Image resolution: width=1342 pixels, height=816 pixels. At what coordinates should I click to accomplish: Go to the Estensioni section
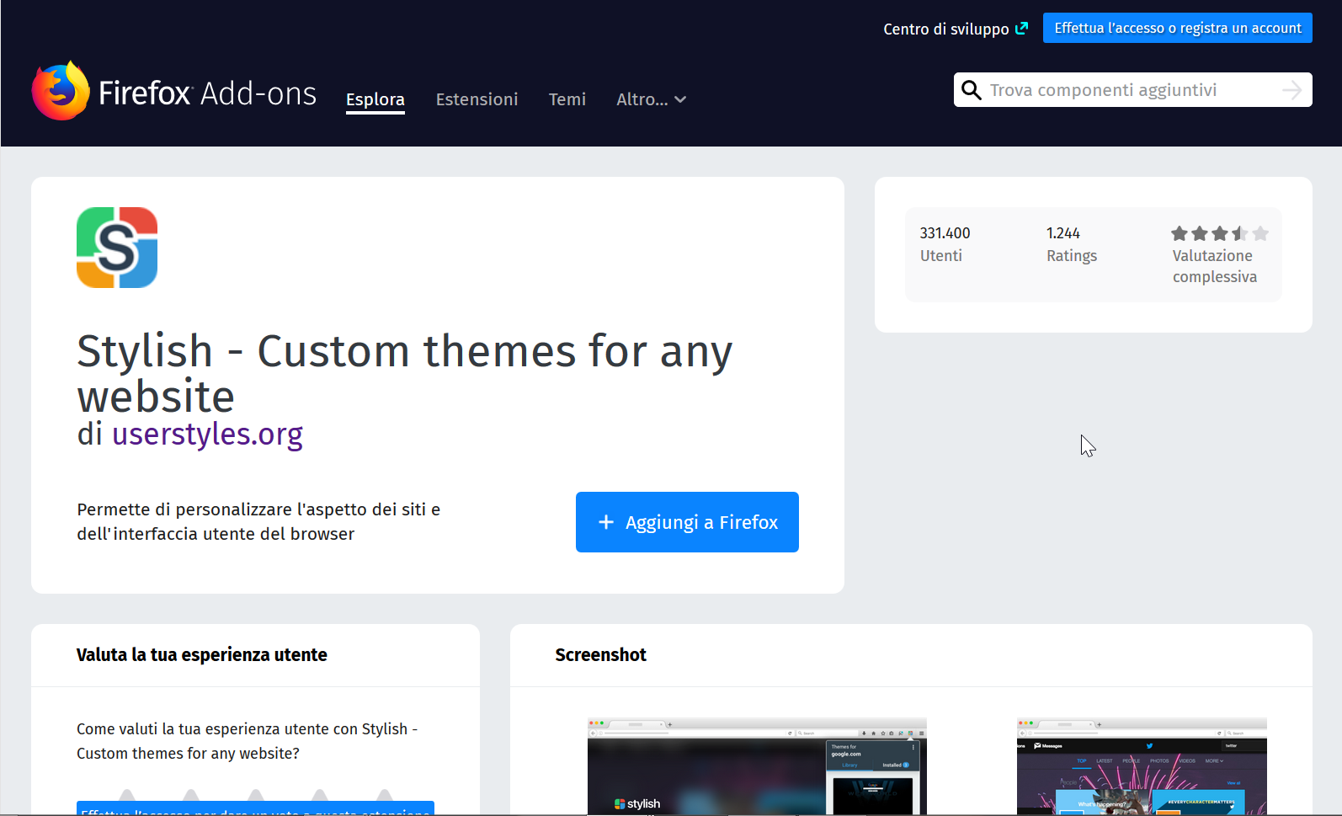click(x=477, y=99)
